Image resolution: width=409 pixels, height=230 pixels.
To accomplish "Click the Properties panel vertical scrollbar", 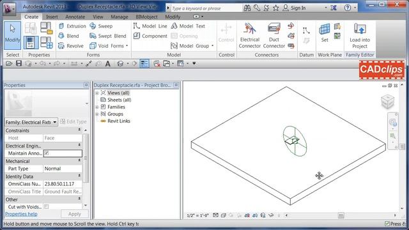I will 86,158.
